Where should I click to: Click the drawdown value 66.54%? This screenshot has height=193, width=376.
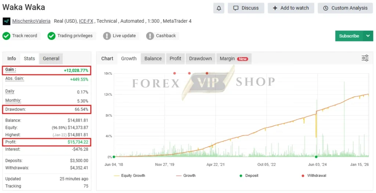coord(82,109)
